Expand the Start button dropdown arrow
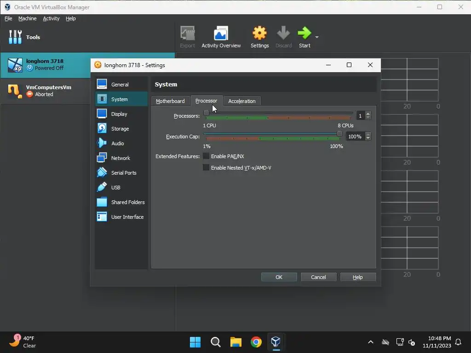Viewport: 471px width, 353px height. click(x=317, y=37)
